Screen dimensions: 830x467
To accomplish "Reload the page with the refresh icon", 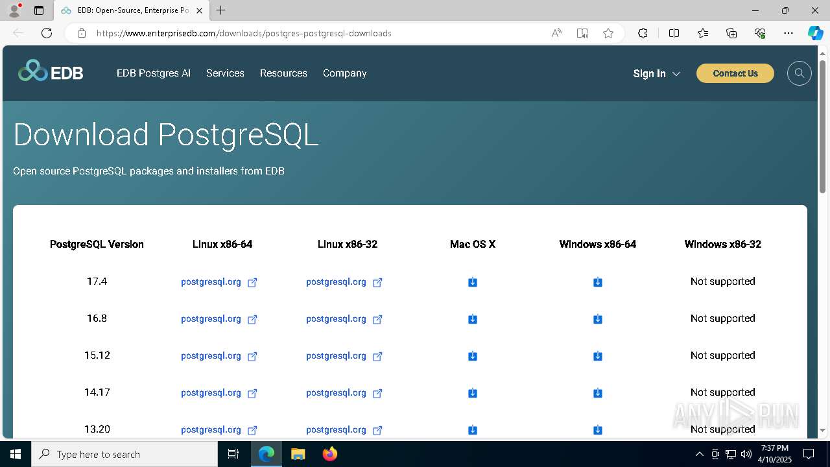I will [47, 33].
